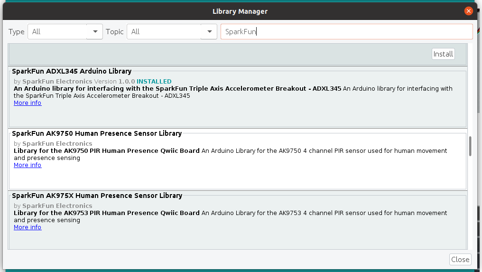Open the Topic dropdown arrow
Viewport: 482px width, 272px height.
point(209,32)
